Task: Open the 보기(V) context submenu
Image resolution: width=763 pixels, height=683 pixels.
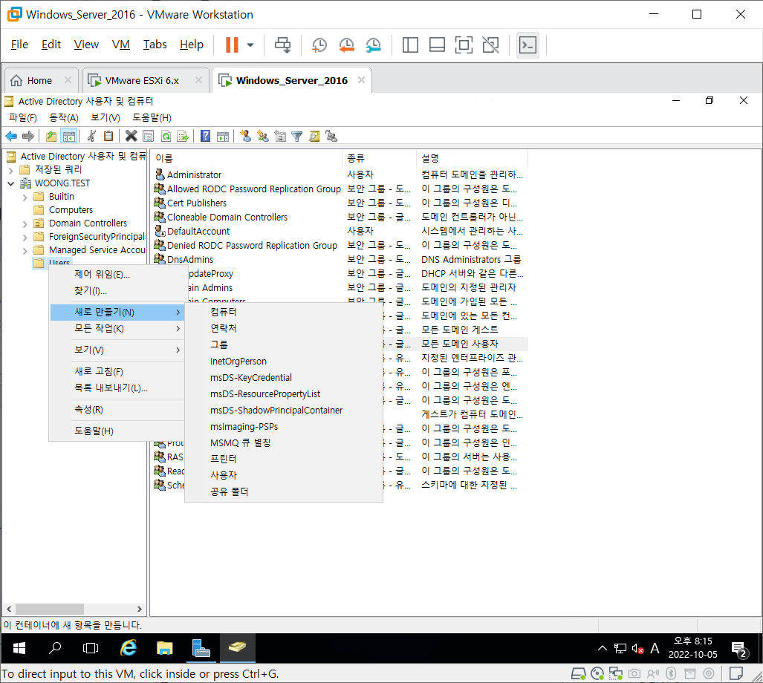Action: pos(117,350)
